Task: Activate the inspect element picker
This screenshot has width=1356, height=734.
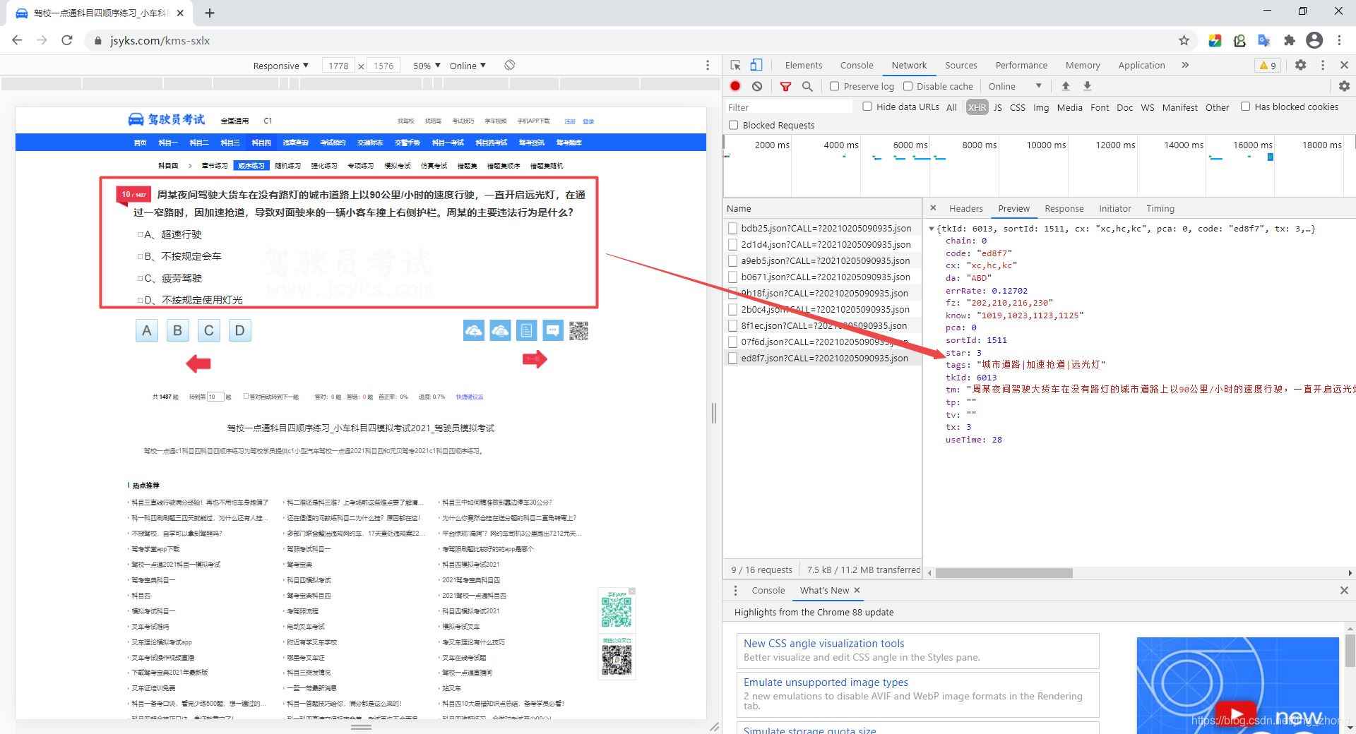Action: (735, 65)
